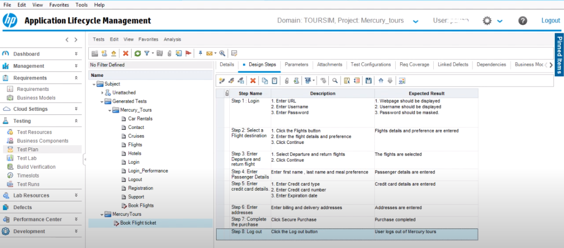Click the New Step icon in Design Steps toolbar
The image size is (564, 248).
pyautogui.click(x=222, y=81)
